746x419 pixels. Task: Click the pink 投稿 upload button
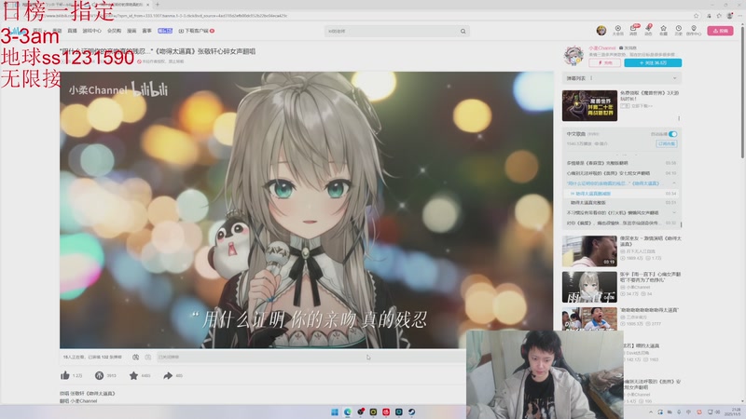click(x=720, y=31)
